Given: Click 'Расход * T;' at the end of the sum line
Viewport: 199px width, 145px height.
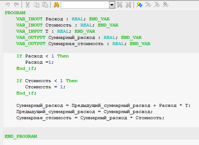Looking at the screenshot, I should click(175, 105).
